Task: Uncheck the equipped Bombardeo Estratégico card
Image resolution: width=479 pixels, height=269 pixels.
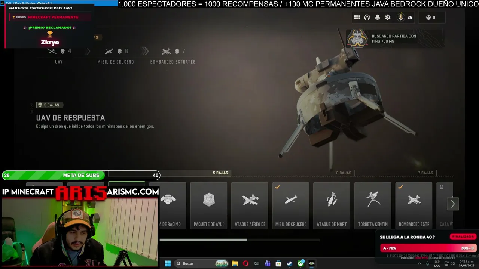Action: point(414,205)
